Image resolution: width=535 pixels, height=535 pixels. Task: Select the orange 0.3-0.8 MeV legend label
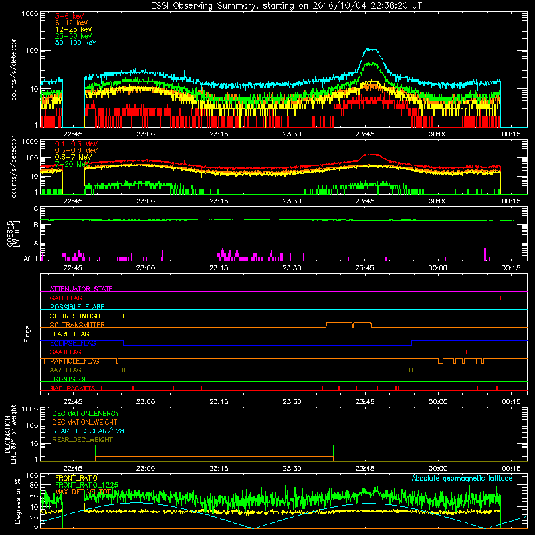76,150
